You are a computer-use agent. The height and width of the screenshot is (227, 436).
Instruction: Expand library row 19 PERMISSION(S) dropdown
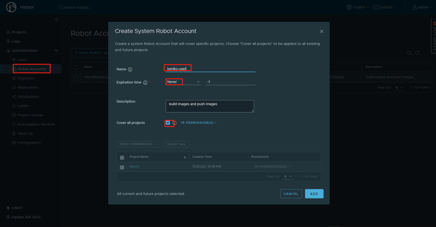point(272,167)
